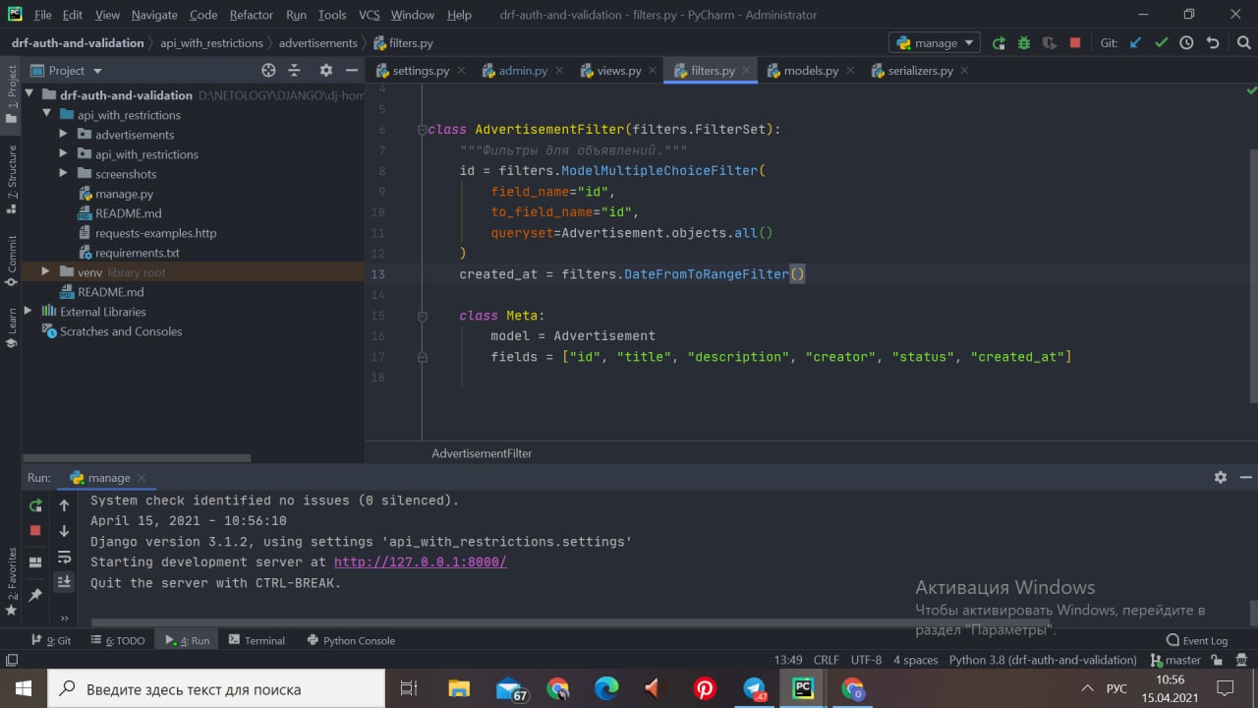
Task: Open the Terminal tool window
Action: [257, 640]
